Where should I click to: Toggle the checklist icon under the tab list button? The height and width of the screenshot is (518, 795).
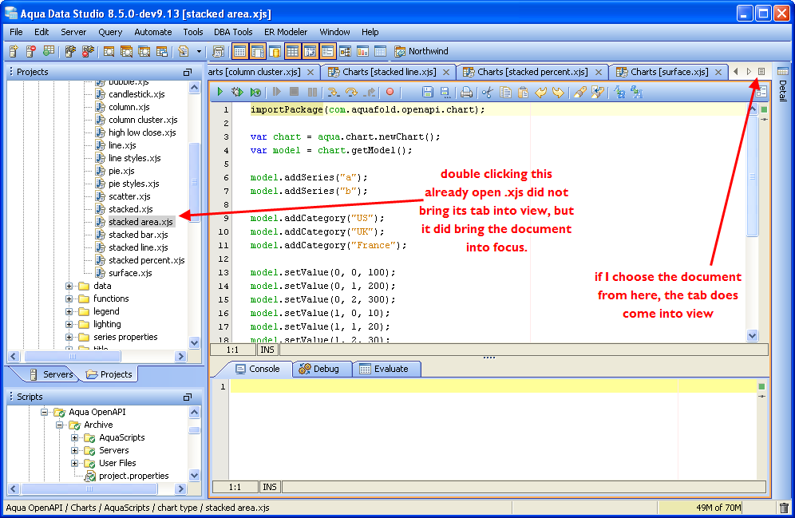(x=761, y=92)
